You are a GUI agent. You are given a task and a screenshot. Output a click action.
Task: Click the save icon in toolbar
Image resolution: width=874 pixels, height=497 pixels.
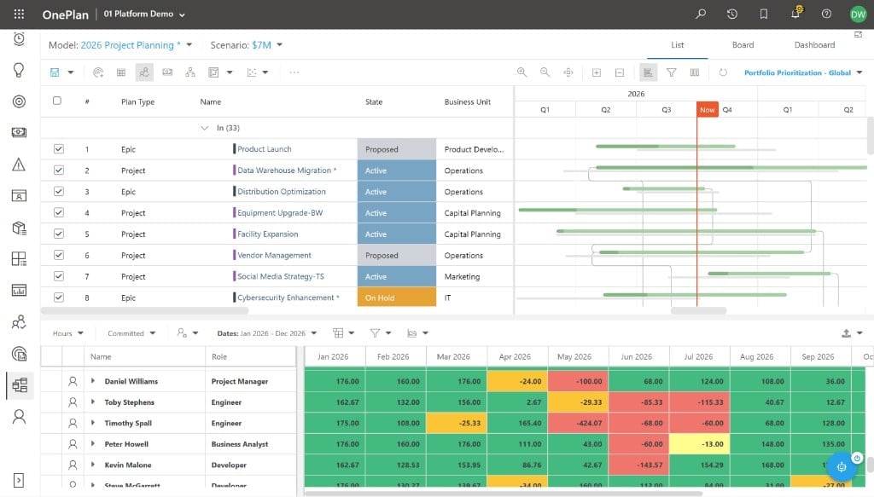click(x=55, y=72)
